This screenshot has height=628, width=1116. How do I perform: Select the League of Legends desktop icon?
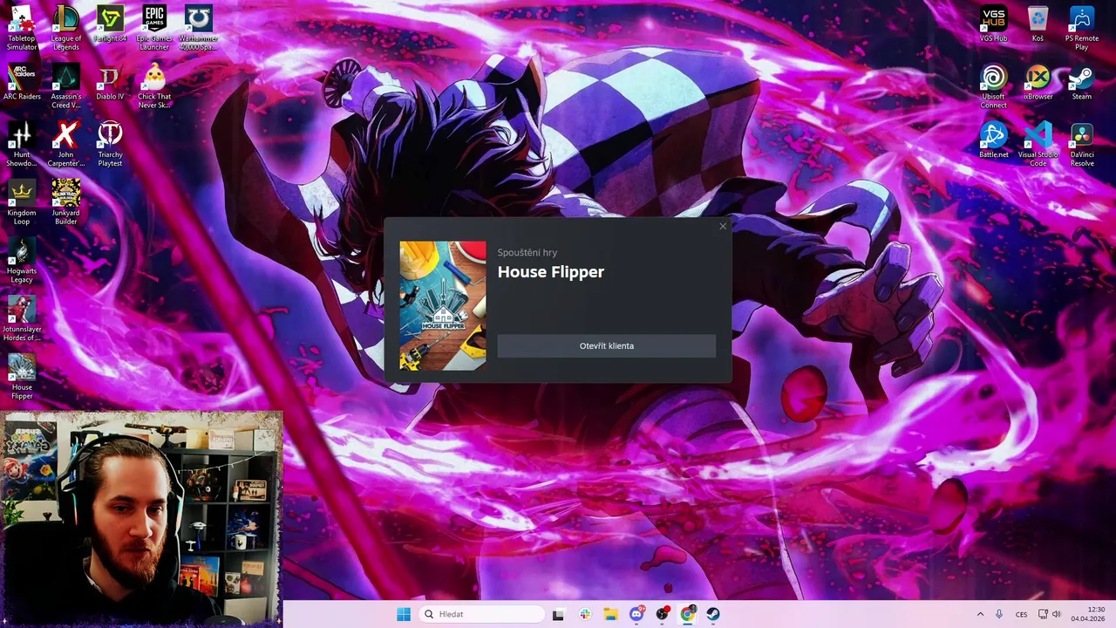(x=66, y=28)
